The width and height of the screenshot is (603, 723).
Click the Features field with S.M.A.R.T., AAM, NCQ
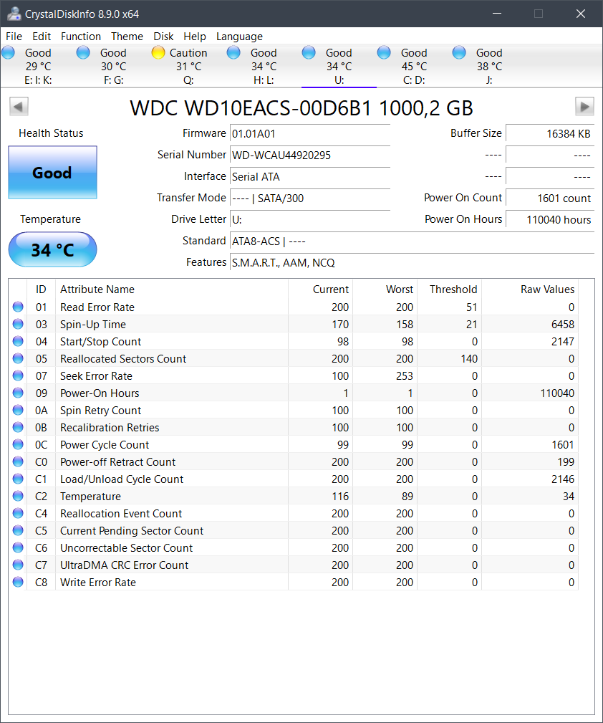tap(412, 263)
